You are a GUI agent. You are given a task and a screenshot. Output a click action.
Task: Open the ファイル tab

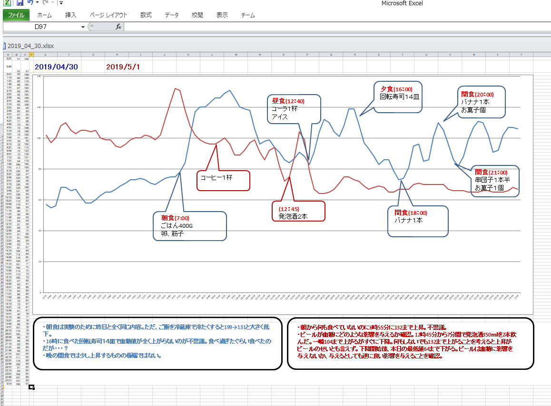pos(16,15)
